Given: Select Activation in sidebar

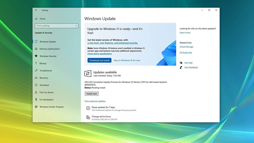Looking at the screenshot, I should (x=44, y=85).
